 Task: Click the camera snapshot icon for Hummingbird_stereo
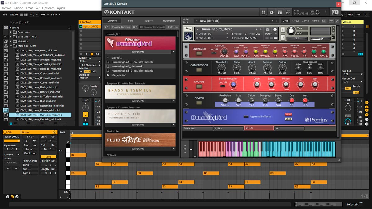tap(268, 29)
